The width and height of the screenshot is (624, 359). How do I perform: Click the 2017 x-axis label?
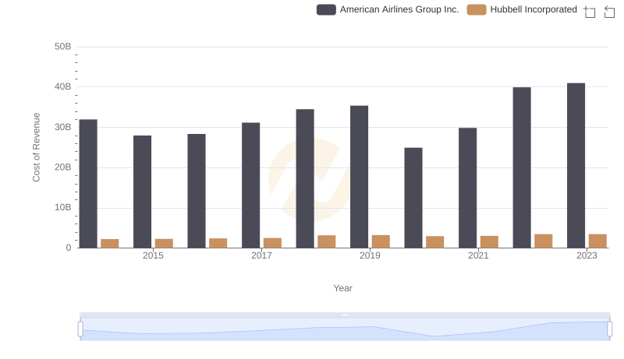(261, 255)
